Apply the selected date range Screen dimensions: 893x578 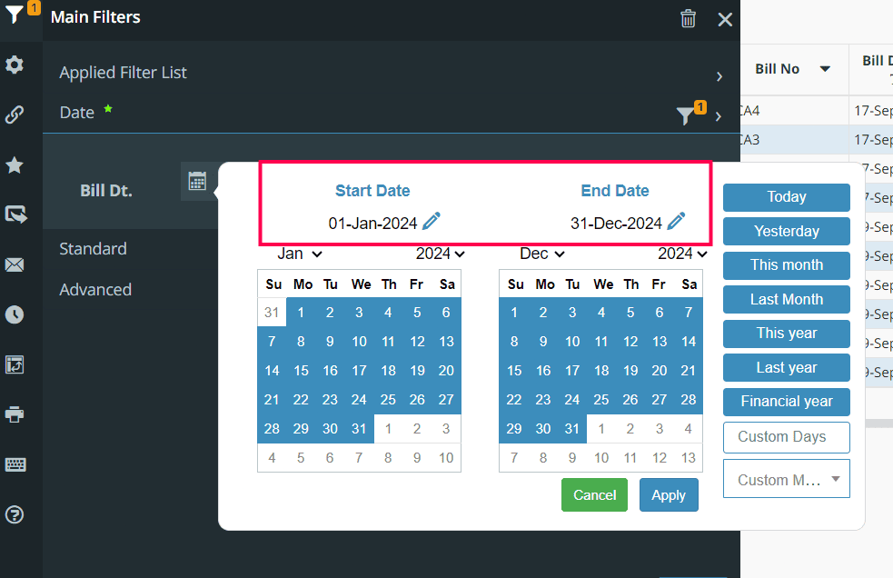click(669, 495)
